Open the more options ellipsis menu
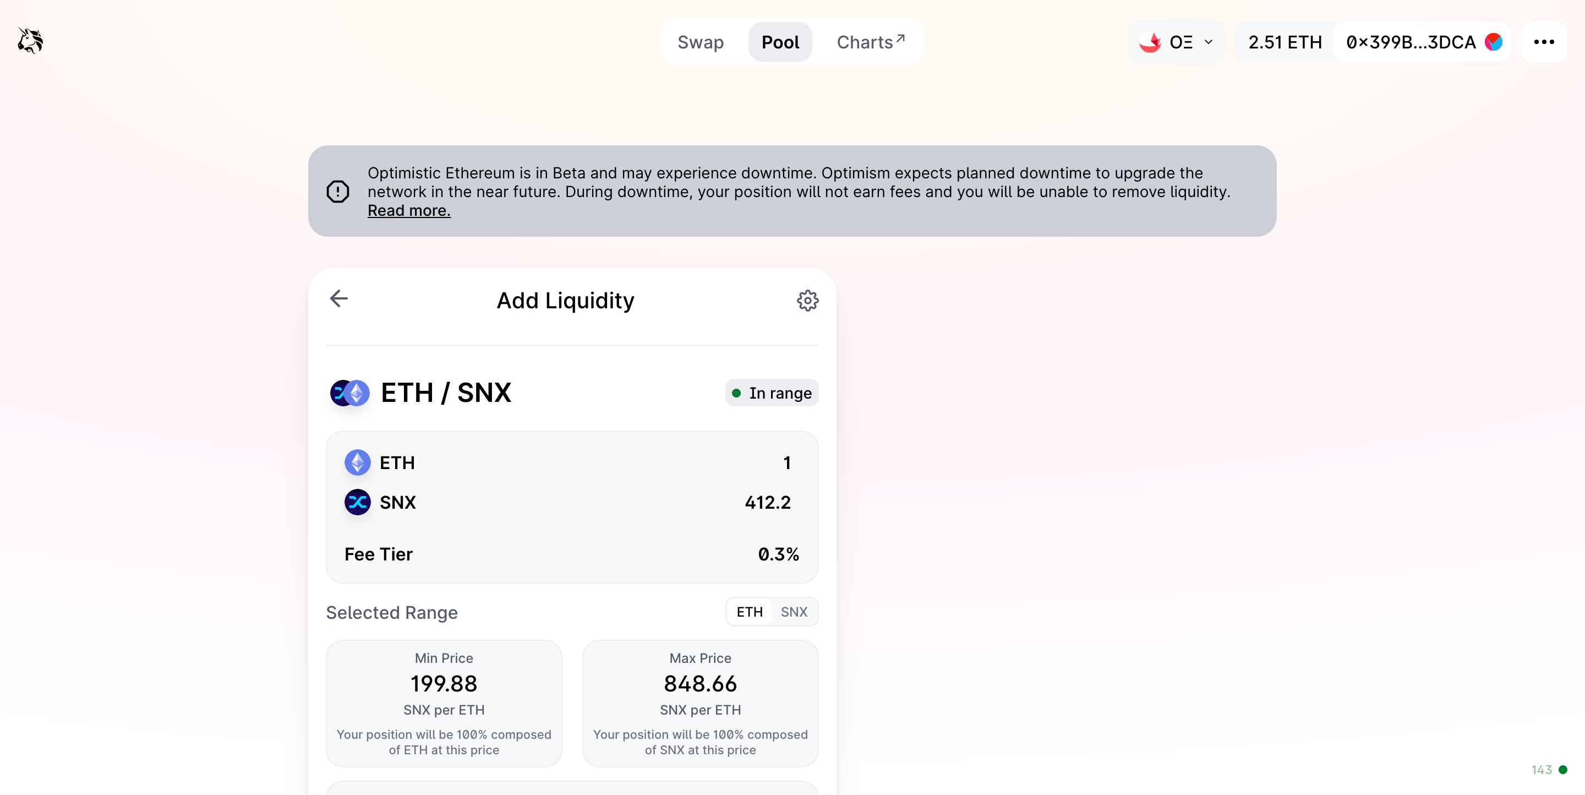This screenshot has height=795, width=1585. pos(1545,42)
